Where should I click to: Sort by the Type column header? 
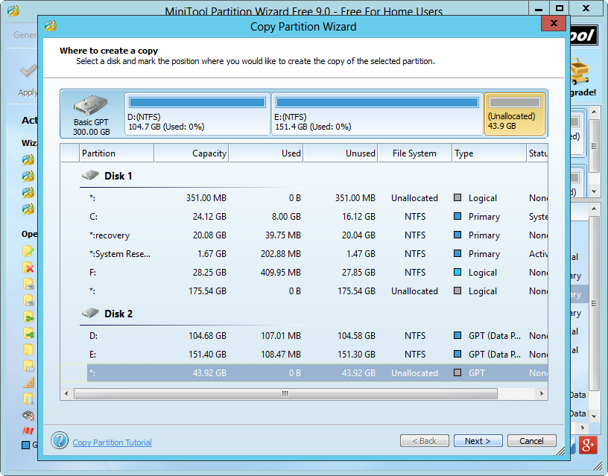pyautogui.click(x=490, y=153)
